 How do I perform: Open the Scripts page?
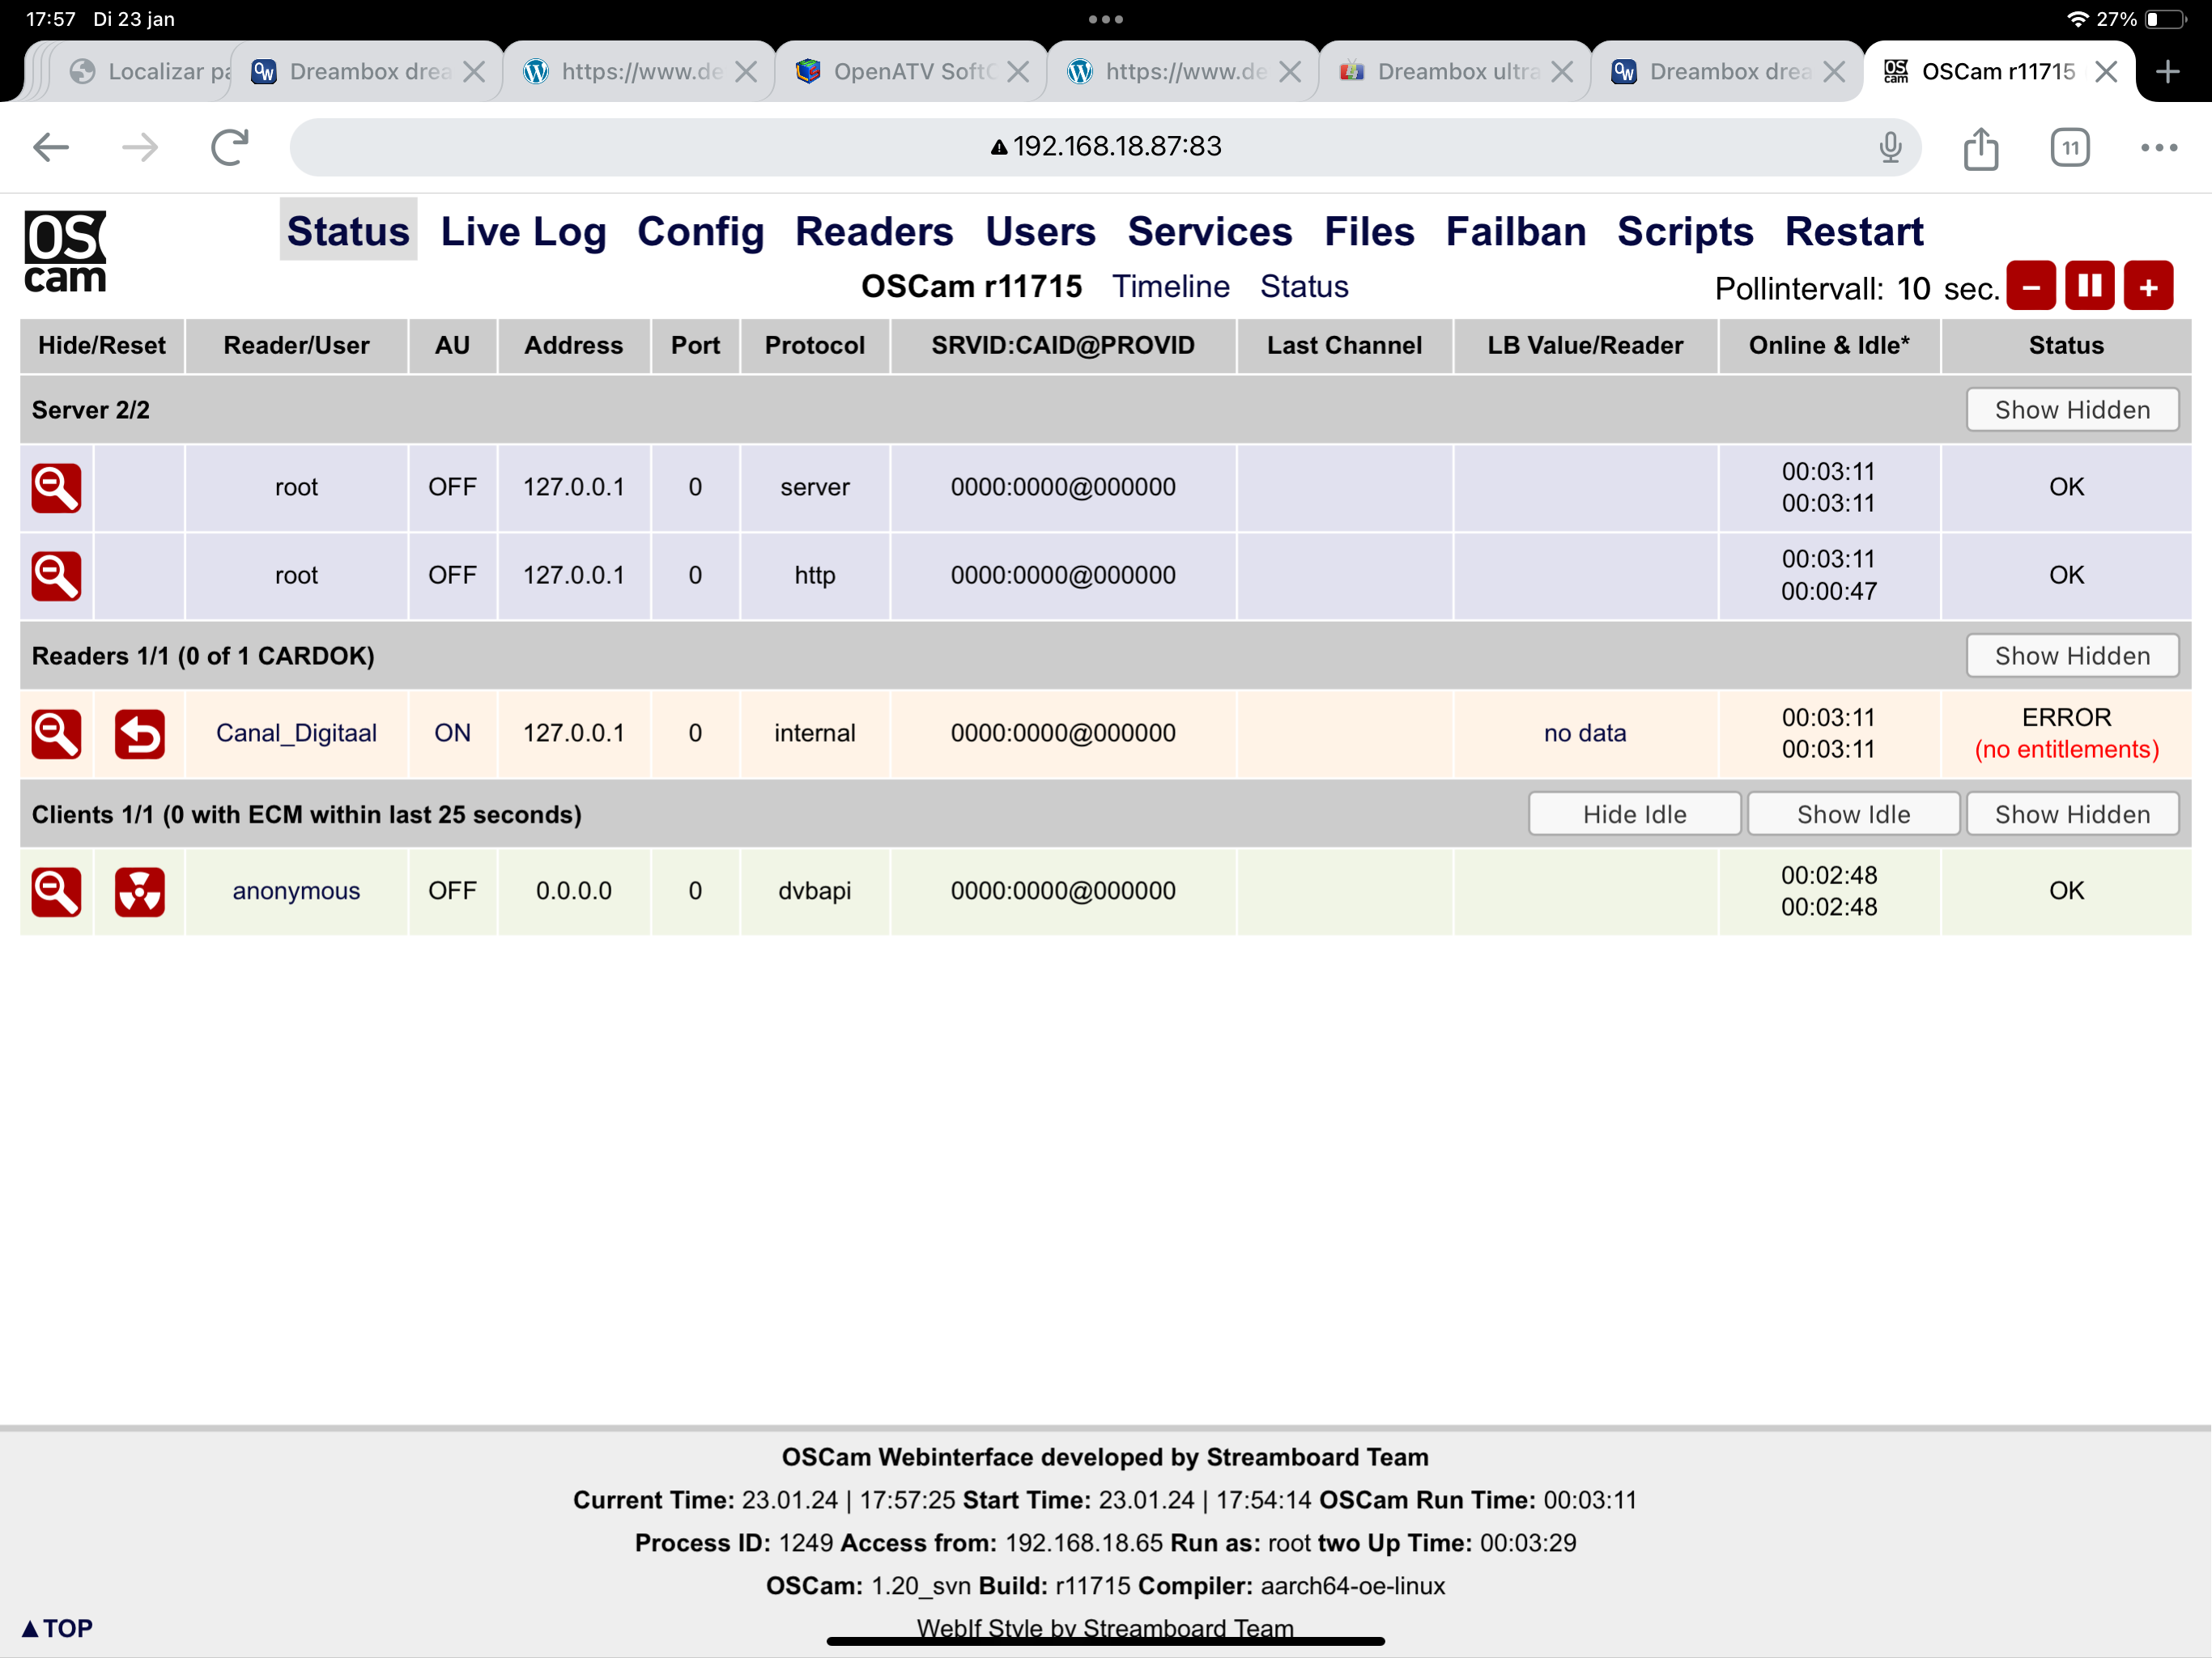pyautogui.click(x=1685, y=231)
